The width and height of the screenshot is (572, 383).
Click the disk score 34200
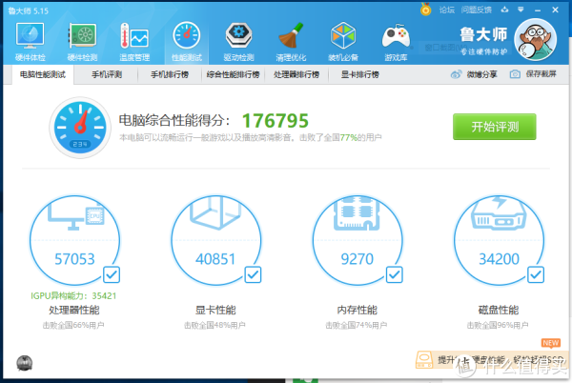point(499,259)
